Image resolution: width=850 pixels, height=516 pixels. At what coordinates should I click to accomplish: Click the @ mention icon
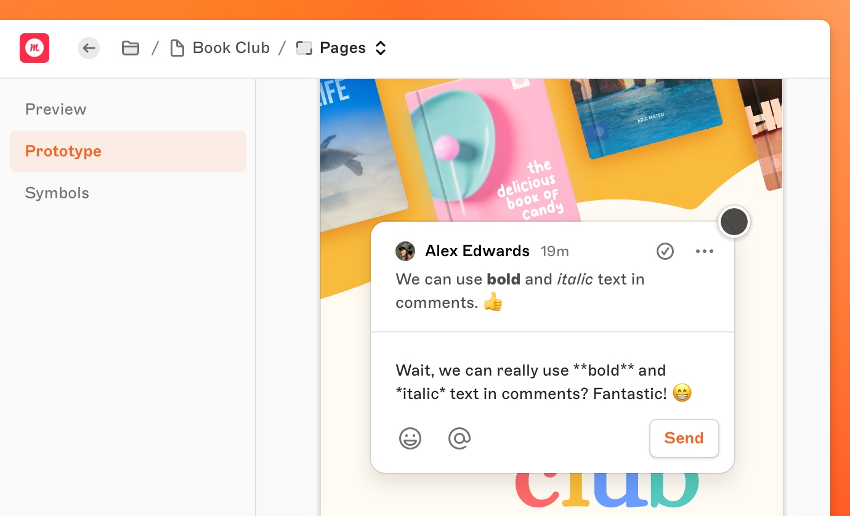[459, 438]
